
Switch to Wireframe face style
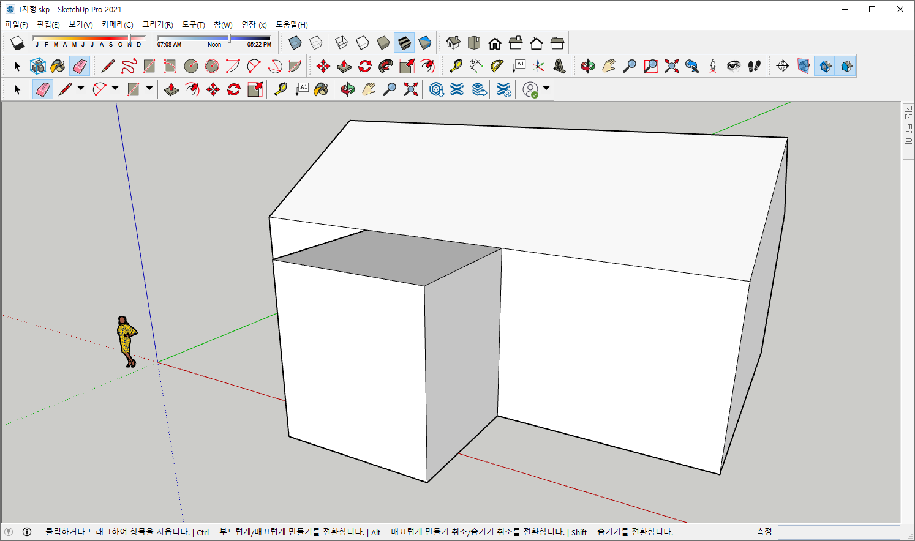[342, 43]
